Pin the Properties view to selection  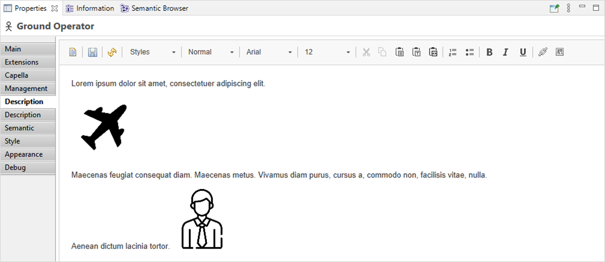[554, 8]
